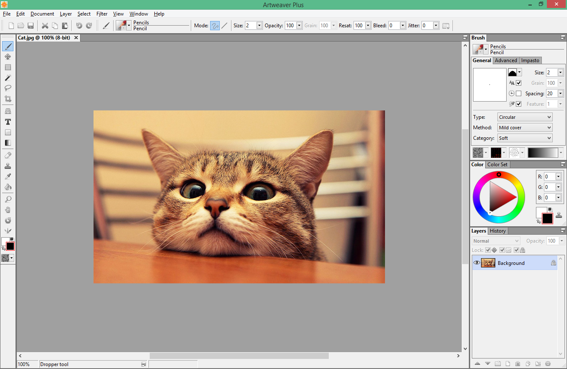Viewport: 567px width, 369px height.
Task: Select the Move tool in toolbox
Action: point(8,57)
